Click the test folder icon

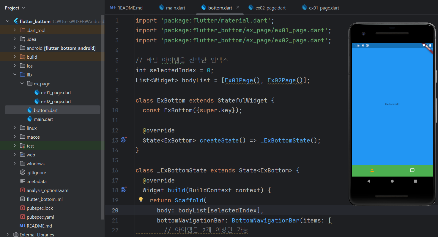click(22, 146)
